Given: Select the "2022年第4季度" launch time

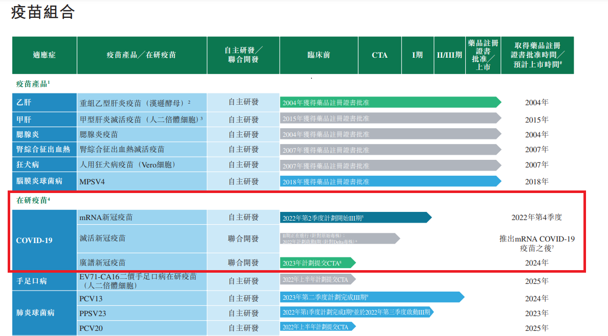Looking at the screenshot, I should point(536,217).
